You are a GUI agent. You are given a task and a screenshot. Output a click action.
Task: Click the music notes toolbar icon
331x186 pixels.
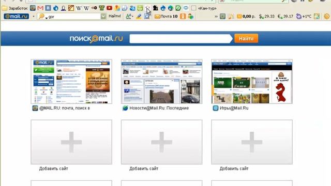click(231, 17)
